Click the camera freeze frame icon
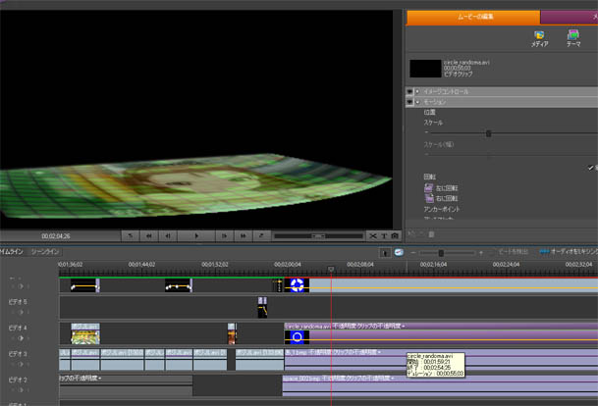598x406 pixels. [x=394, y=235]
